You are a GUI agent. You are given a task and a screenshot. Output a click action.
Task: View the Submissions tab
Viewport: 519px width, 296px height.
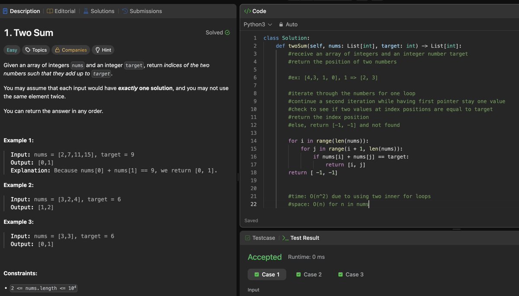click(142, 11)
